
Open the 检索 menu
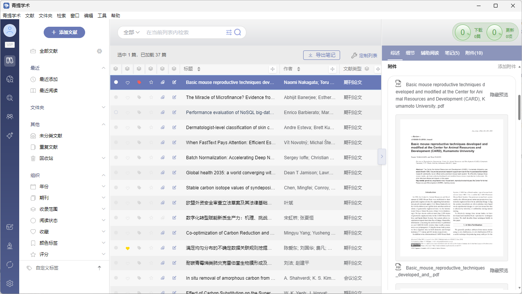point(61,15)
